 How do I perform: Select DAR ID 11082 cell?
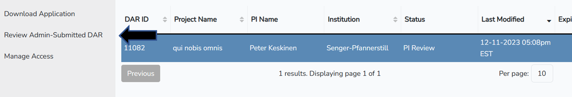[134, 48]
